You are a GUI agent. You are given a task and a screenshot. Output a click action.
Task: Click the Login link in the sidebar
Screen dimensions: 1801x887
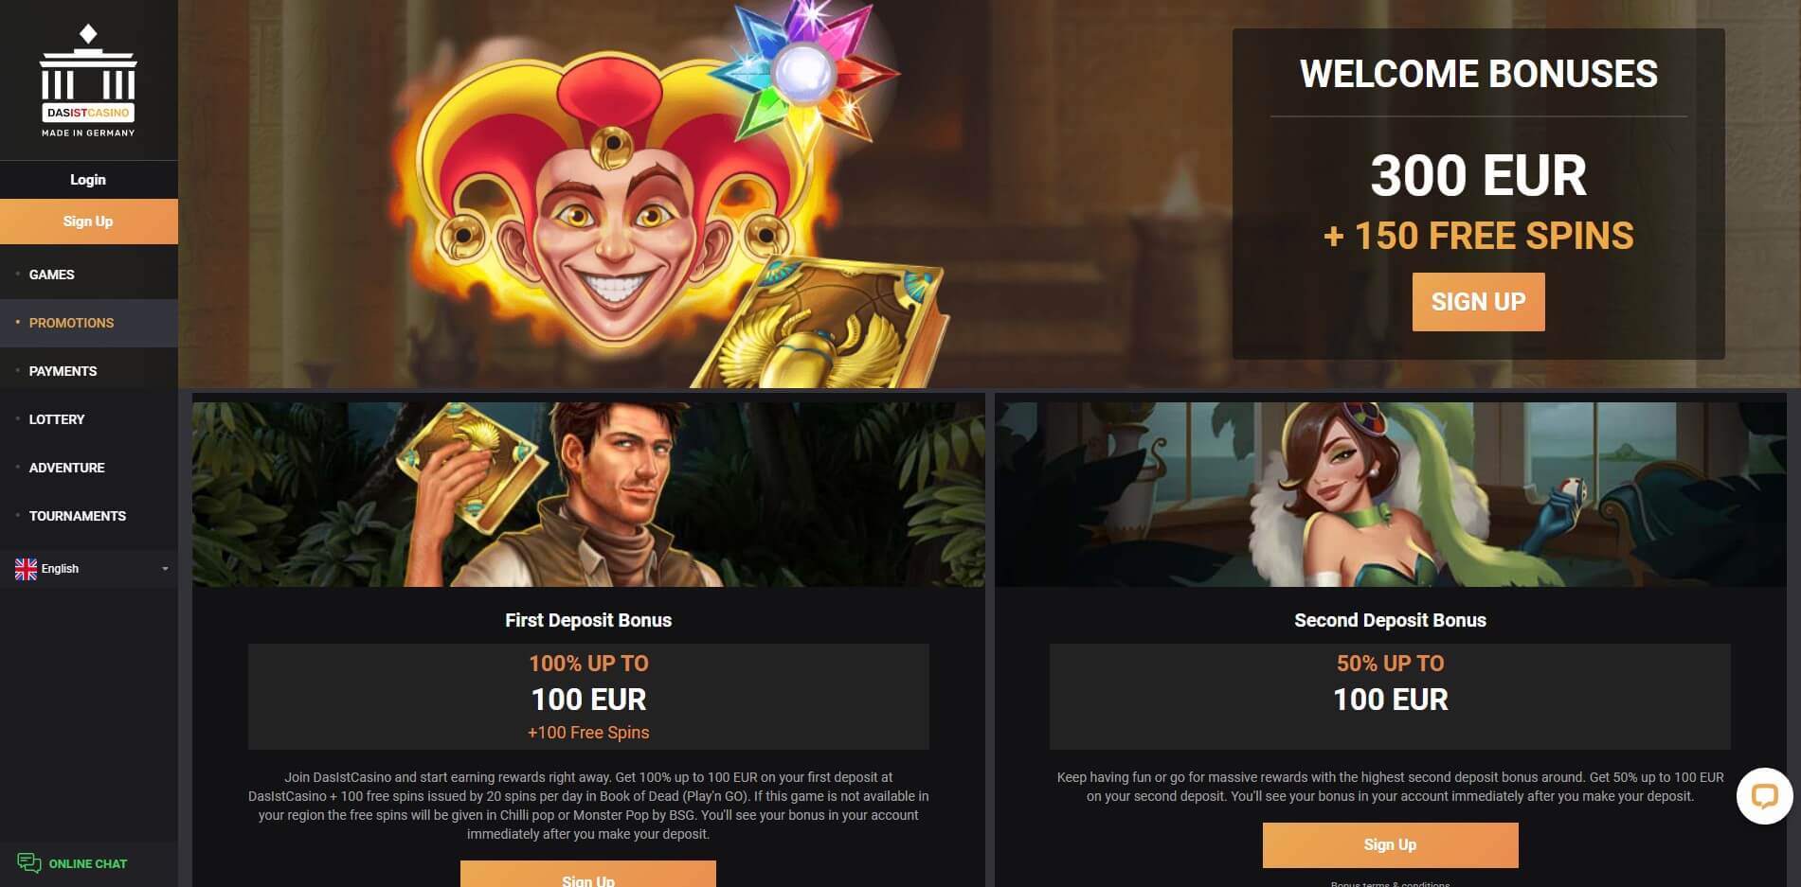point(88,180)
